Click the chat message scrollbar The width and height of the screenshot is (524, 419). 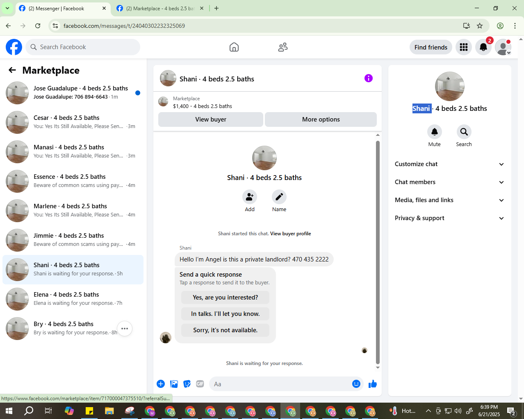click(x=378, y=252)
